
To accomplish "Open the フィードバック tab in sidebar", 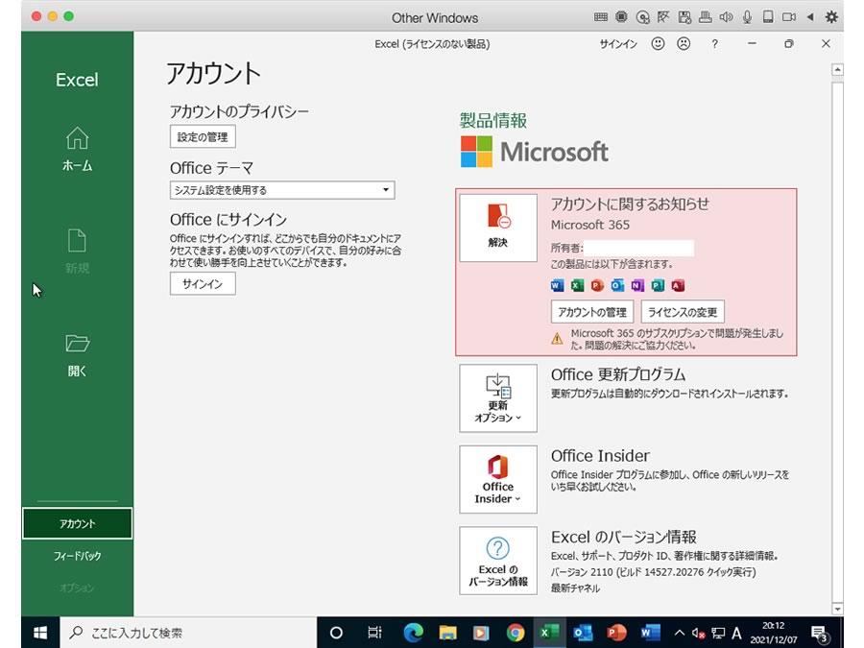I will click(77, 556).
